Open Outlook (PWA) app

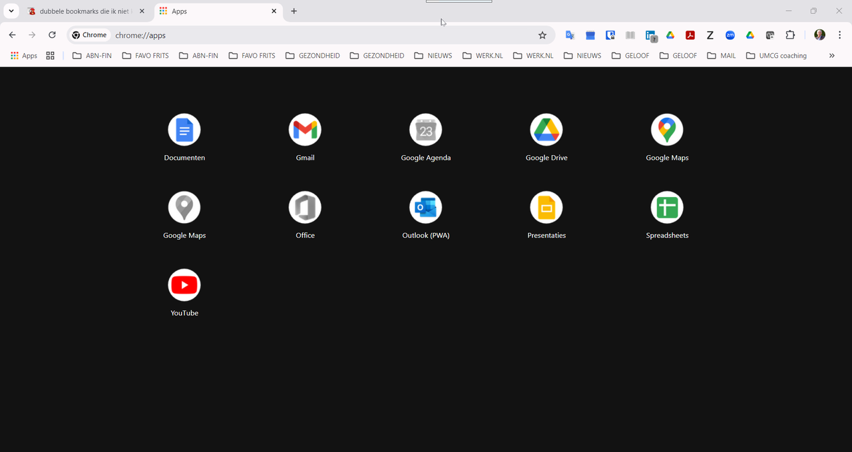[426, 208]
